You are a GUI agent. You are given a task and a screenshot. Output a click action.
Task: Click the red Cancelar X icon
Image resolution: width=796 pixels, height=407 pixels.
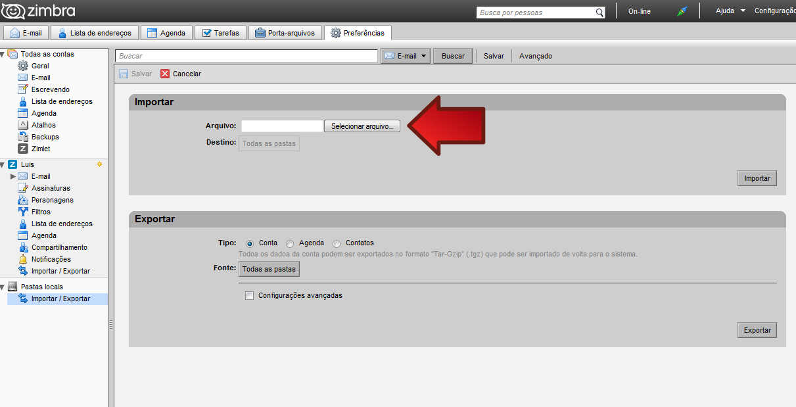pos(165,74)
